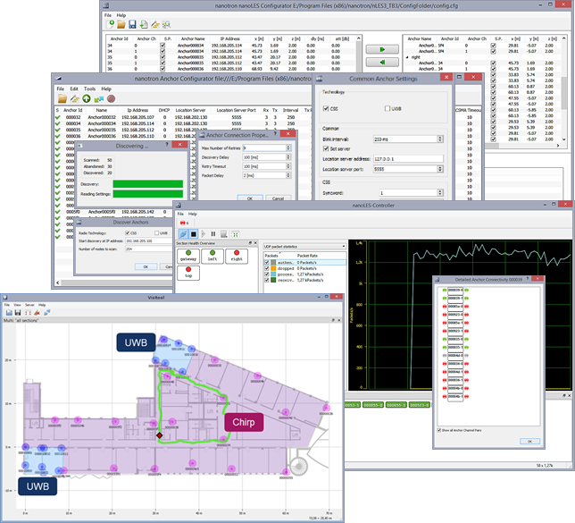The width and height of the screenshot is (575, 523).
Task: Click the light blue process. packets color swatch
Action: coord(273,274)
